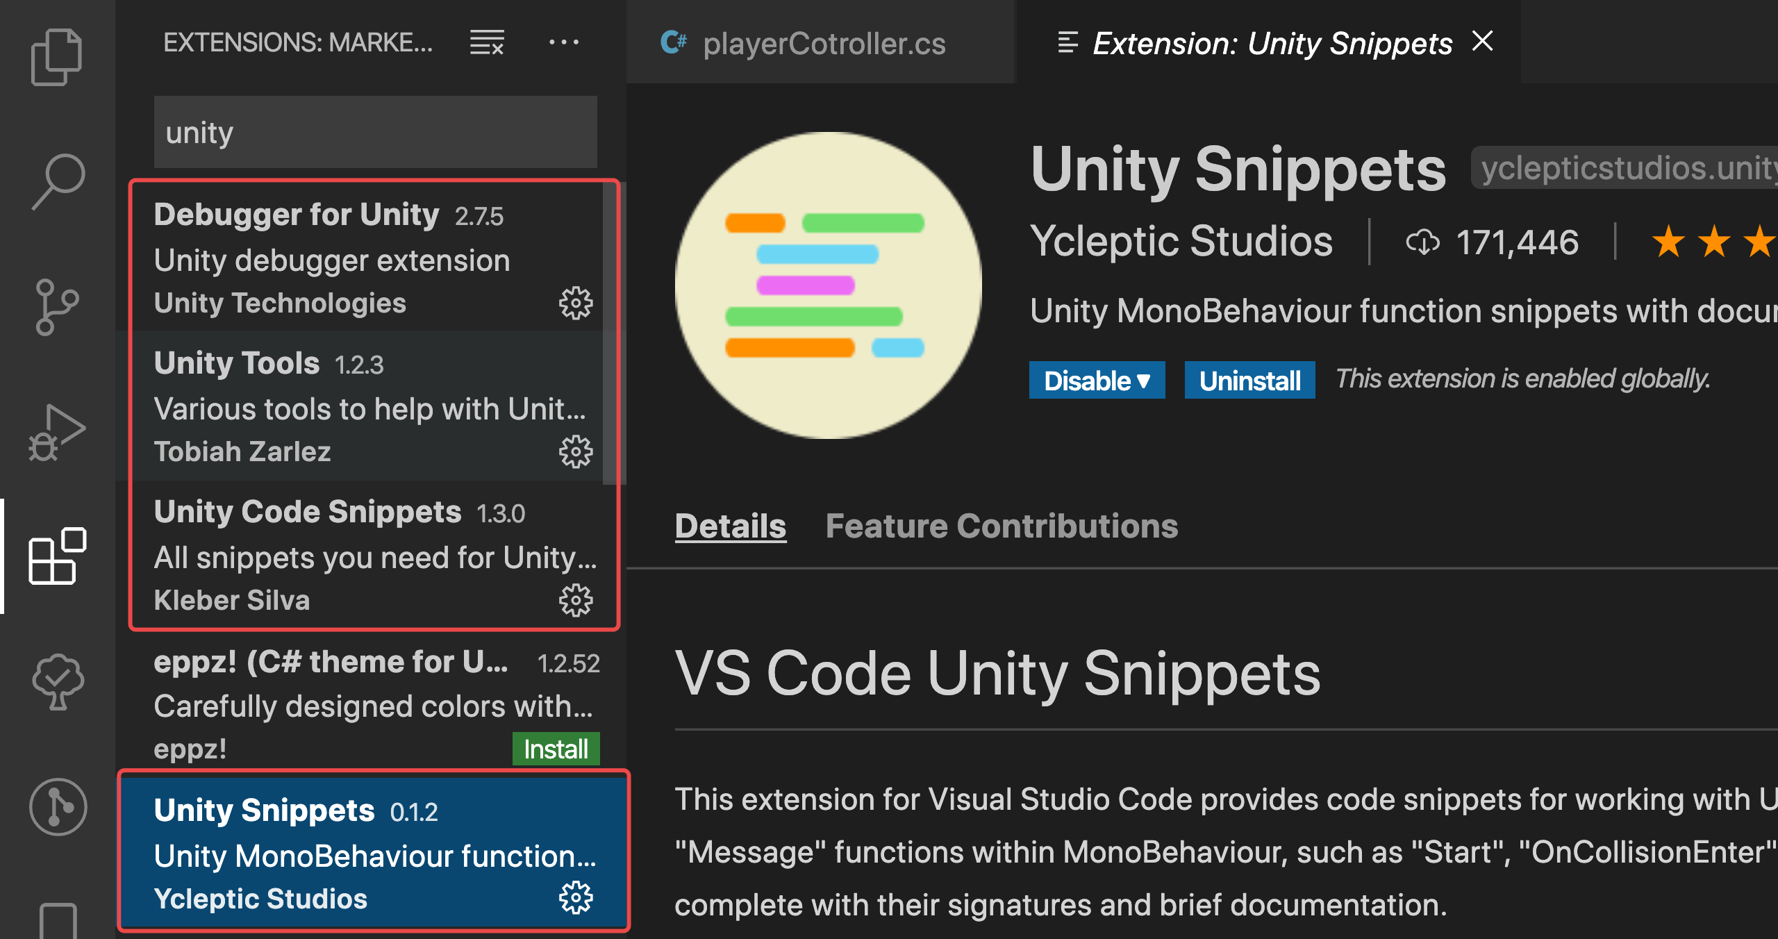Open the Source Control view
Screen dimensions: 1778x939
(57, 306)
